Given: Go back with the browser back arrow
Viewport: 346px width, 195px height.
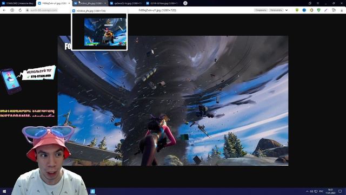Looking at the screenshot, I should [4, 10].
